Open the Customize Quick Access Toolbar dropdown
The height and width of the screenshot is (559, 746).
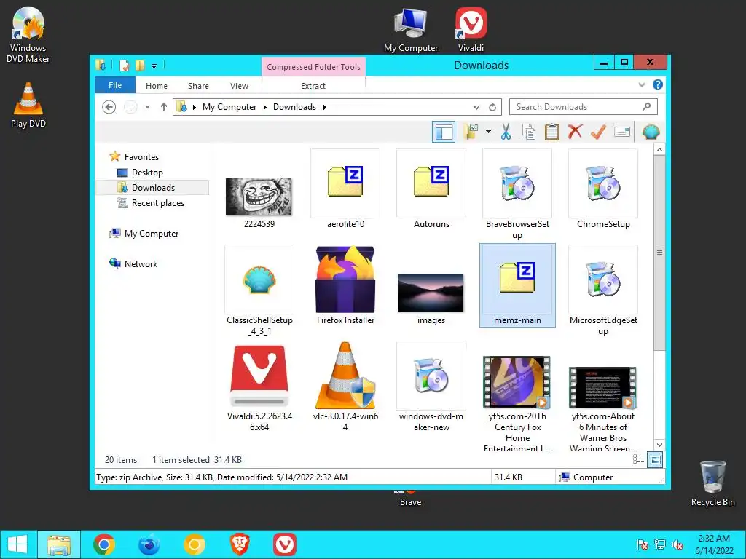(154, 66)
